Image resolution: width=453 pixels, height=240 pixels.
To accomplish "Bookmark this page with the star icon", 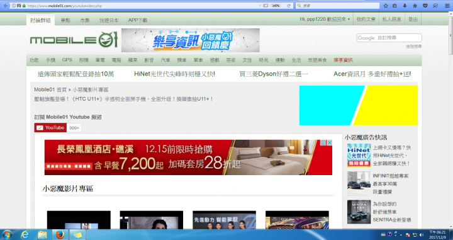I will point(386,6).
